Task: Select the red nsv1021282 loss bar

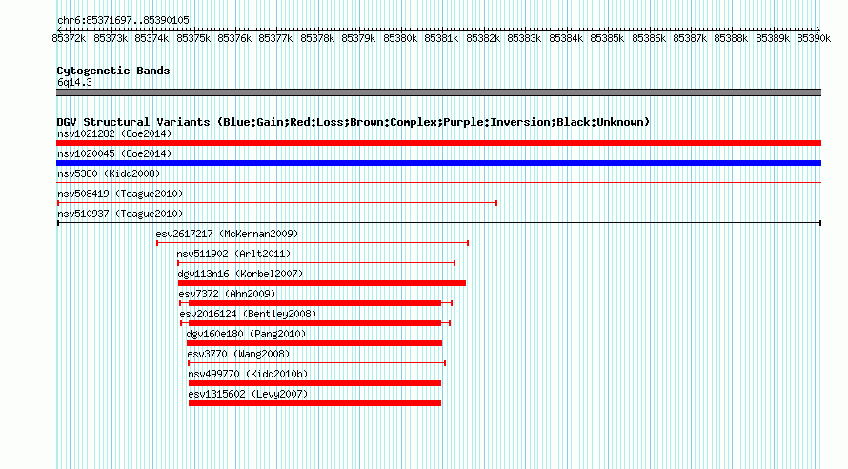Action: 438,143
